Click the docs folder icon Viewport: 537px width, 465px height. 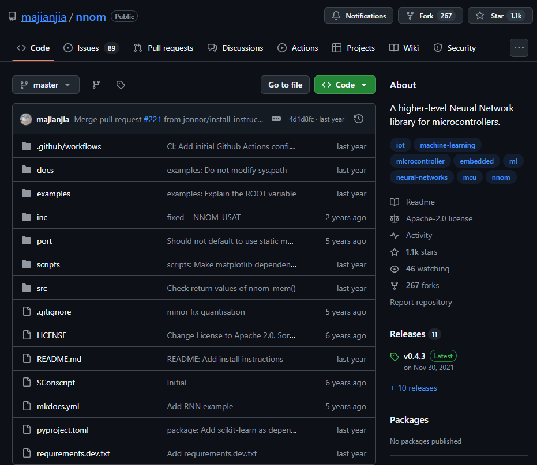(27, 170)
